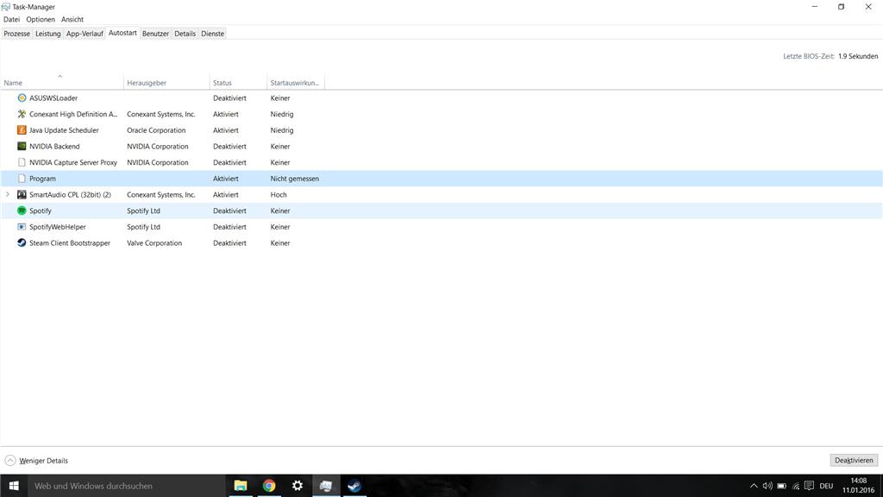This screenshot has height=497, width=883.
Task: Click the Wi-Fi network tray icon
Action: click(796, 486)
